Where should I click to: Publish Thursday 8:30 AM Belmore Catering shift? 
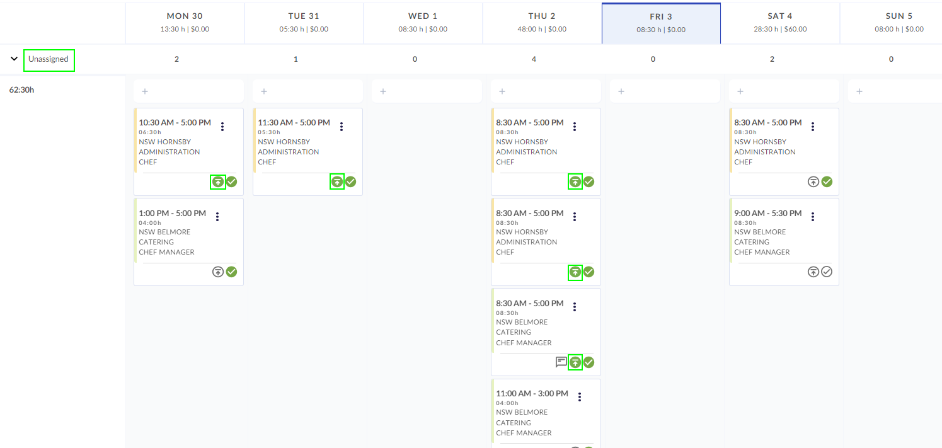(575, 362)
